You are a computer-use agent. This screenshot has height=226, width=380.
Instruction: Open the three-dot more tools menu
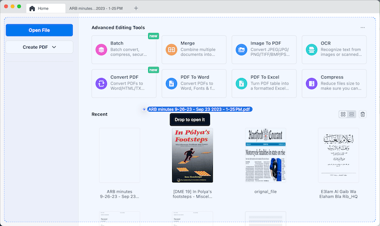point(363,28)
